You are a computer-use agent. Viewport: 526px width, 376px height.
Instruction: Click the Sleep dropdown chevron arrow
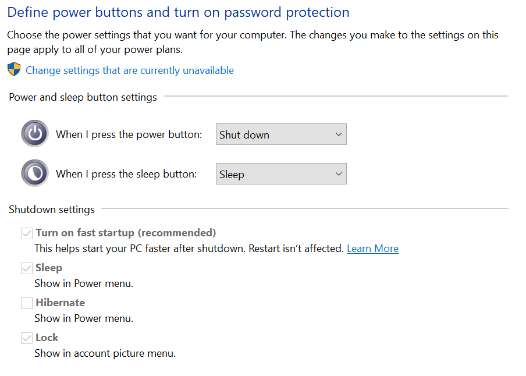coord(339,174)
